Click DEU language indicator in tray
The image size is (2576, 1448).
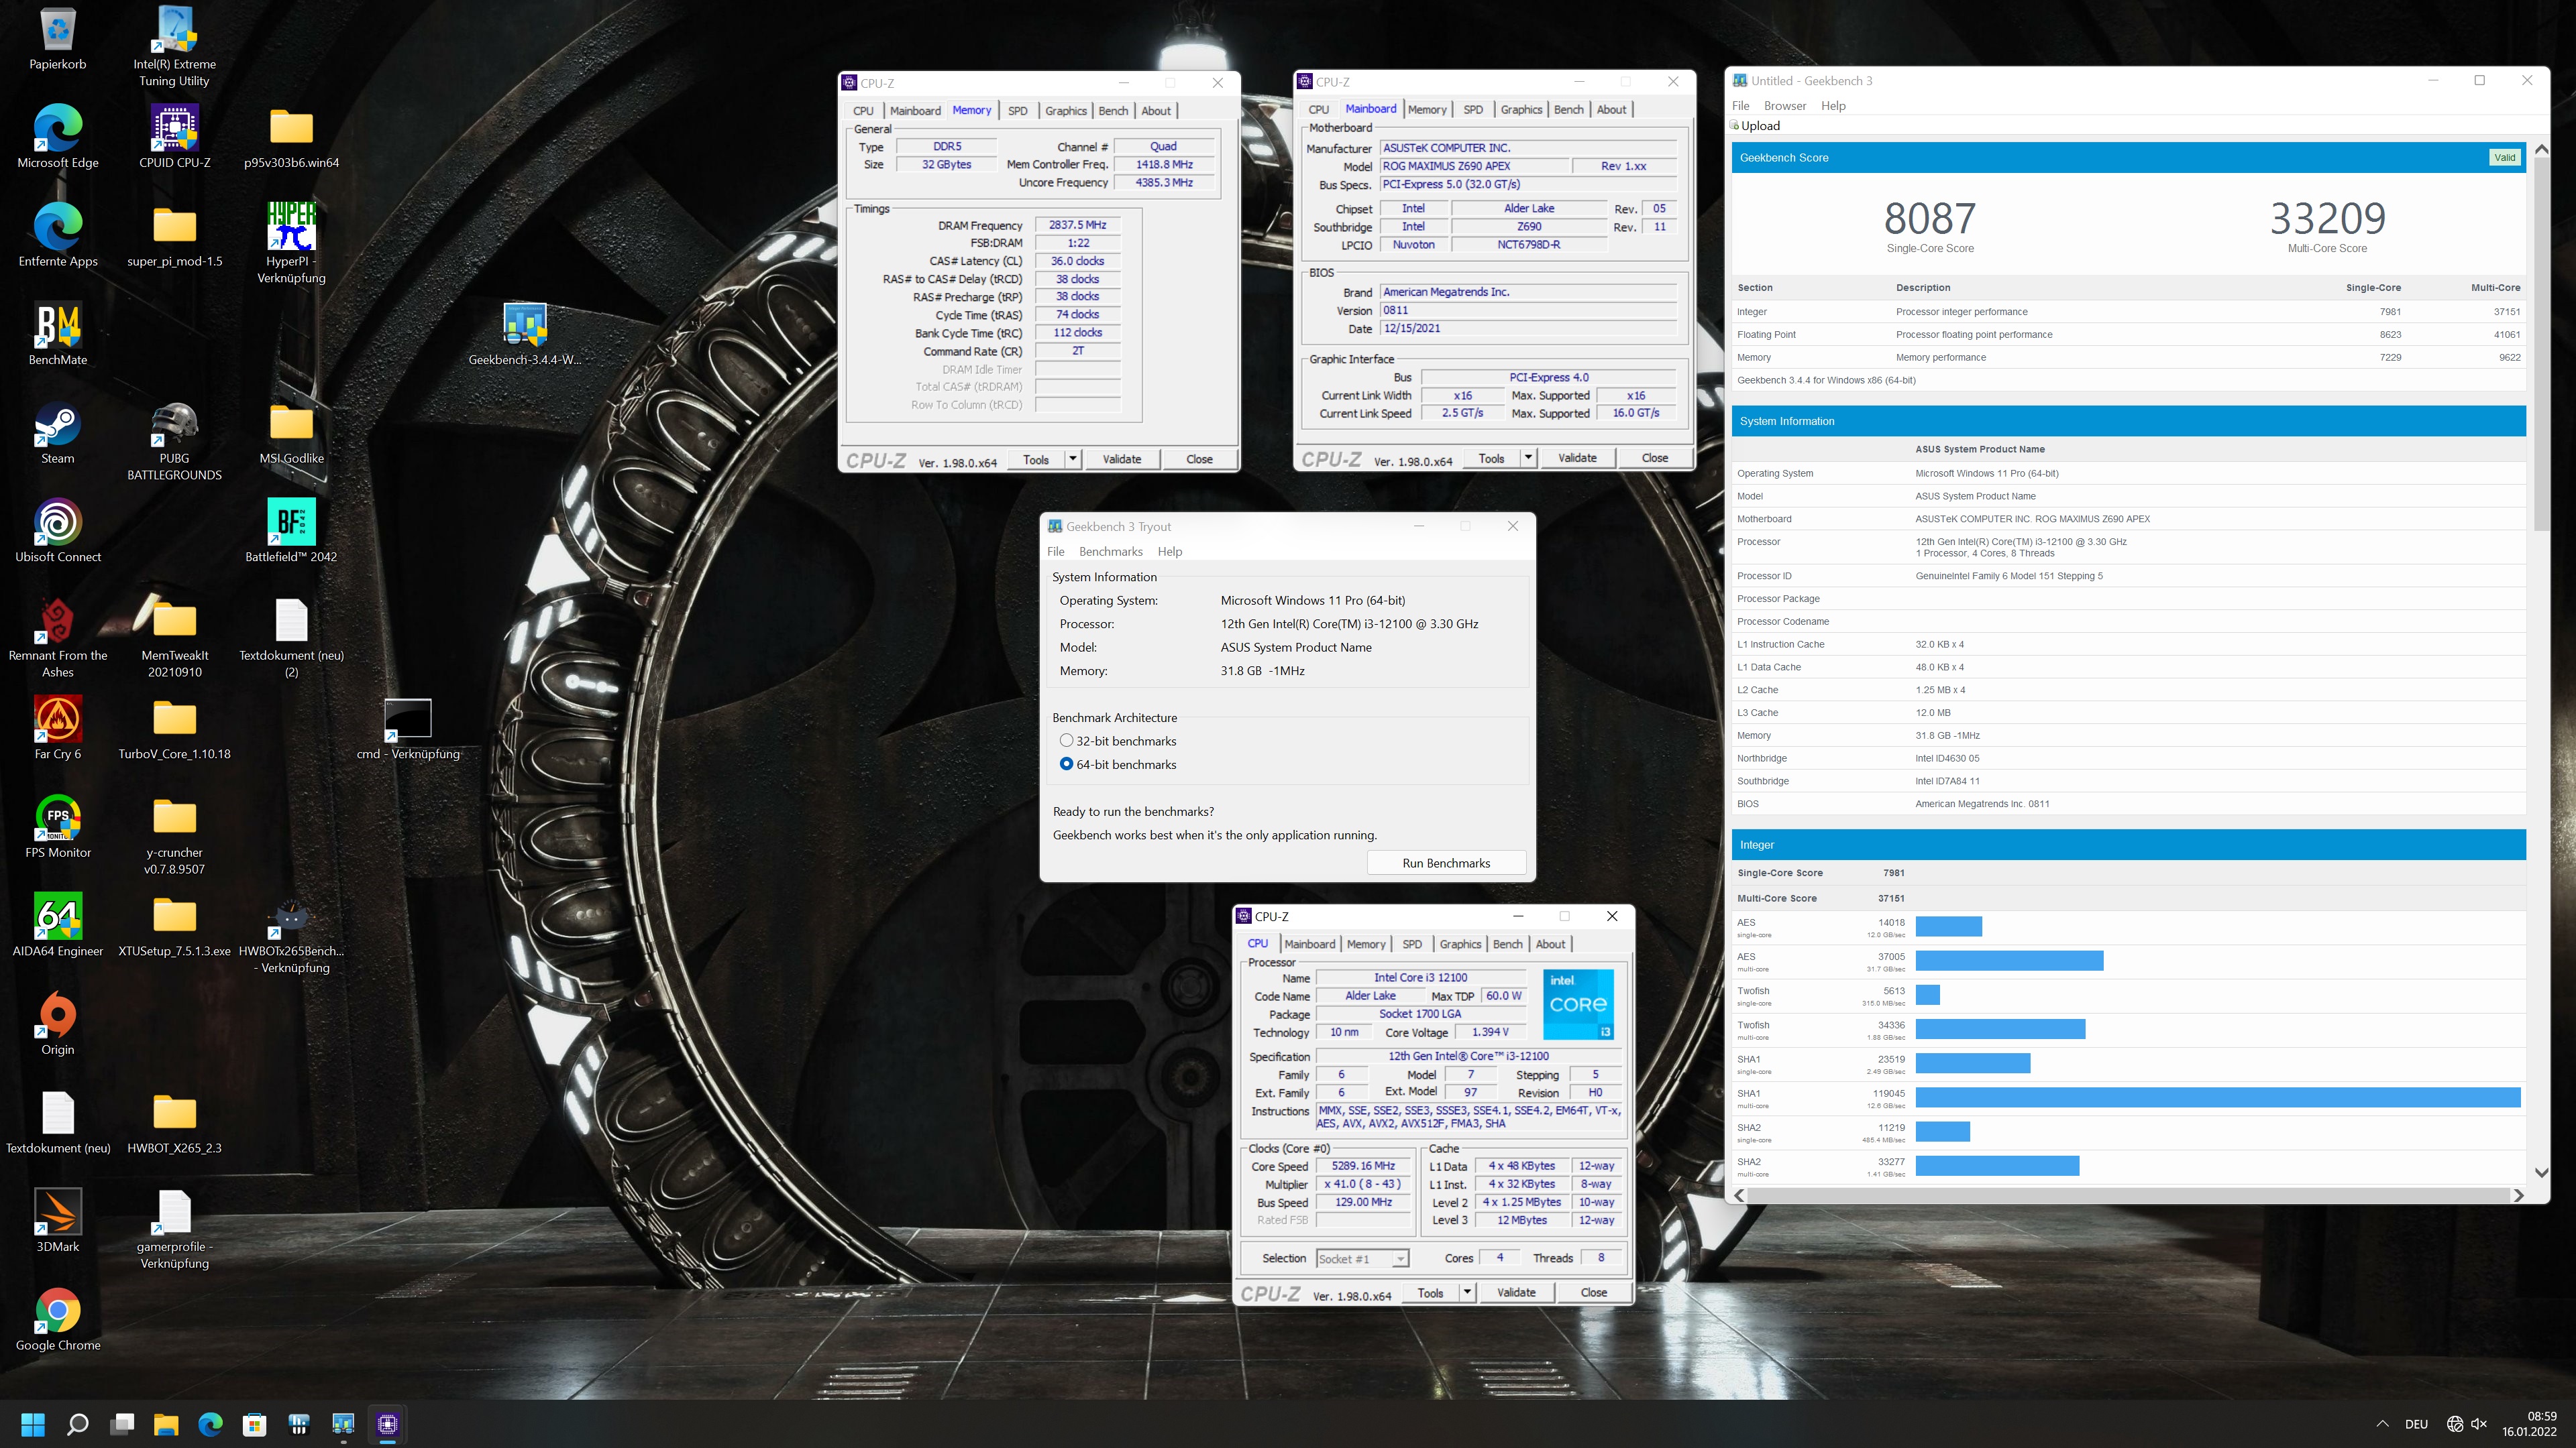click(2416, 1424)
